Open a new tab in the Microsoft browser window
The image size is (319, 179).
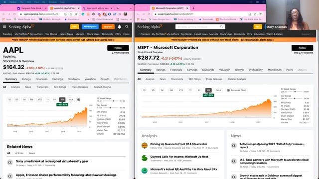click(x=193, y=8)
